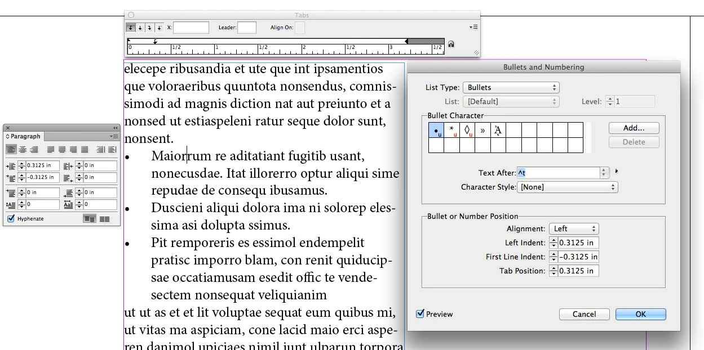Screen dimensions: 704x350
Task: Click the Add... bullet button
Action: pyautogui.click(x=634, y=128)
